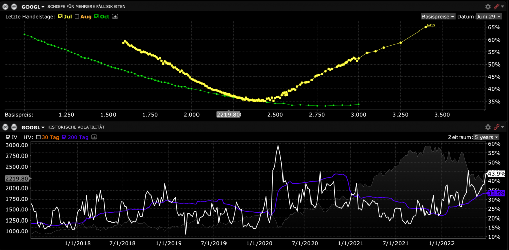
Task: Uncheck the Jul expiration checkbox
Action: [x=61, y=16]
